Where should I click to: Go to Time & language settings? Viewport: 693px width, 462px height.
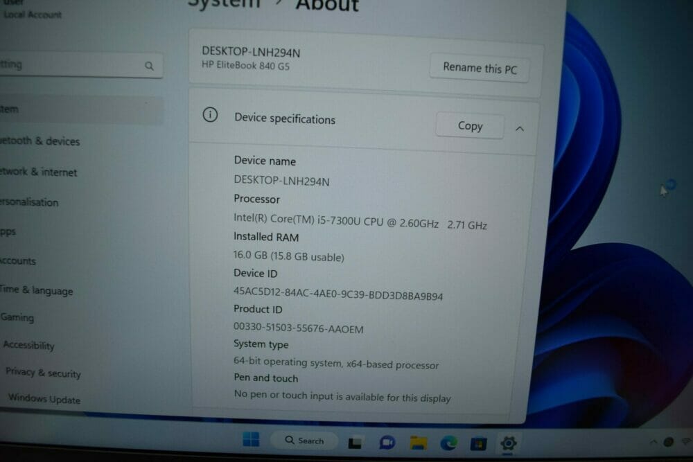pyautogui.click(x=36, y=290)
